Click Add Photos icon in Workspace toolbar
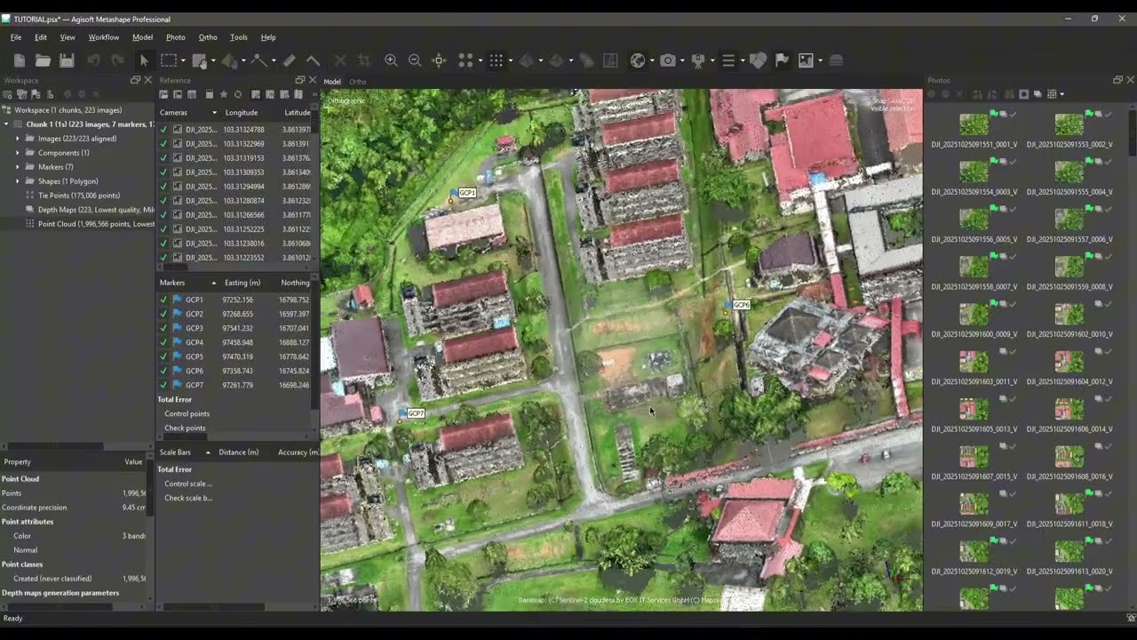 [x=23, y=94]
